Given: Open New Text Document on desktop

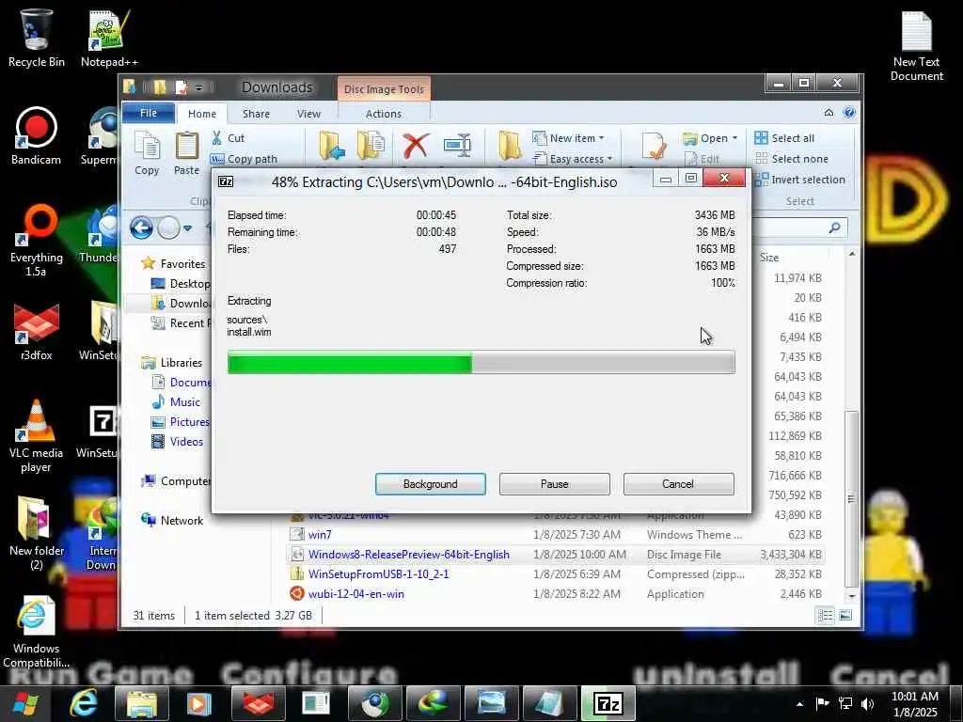Looking at the screenshot, I should [x=916, y=47].
